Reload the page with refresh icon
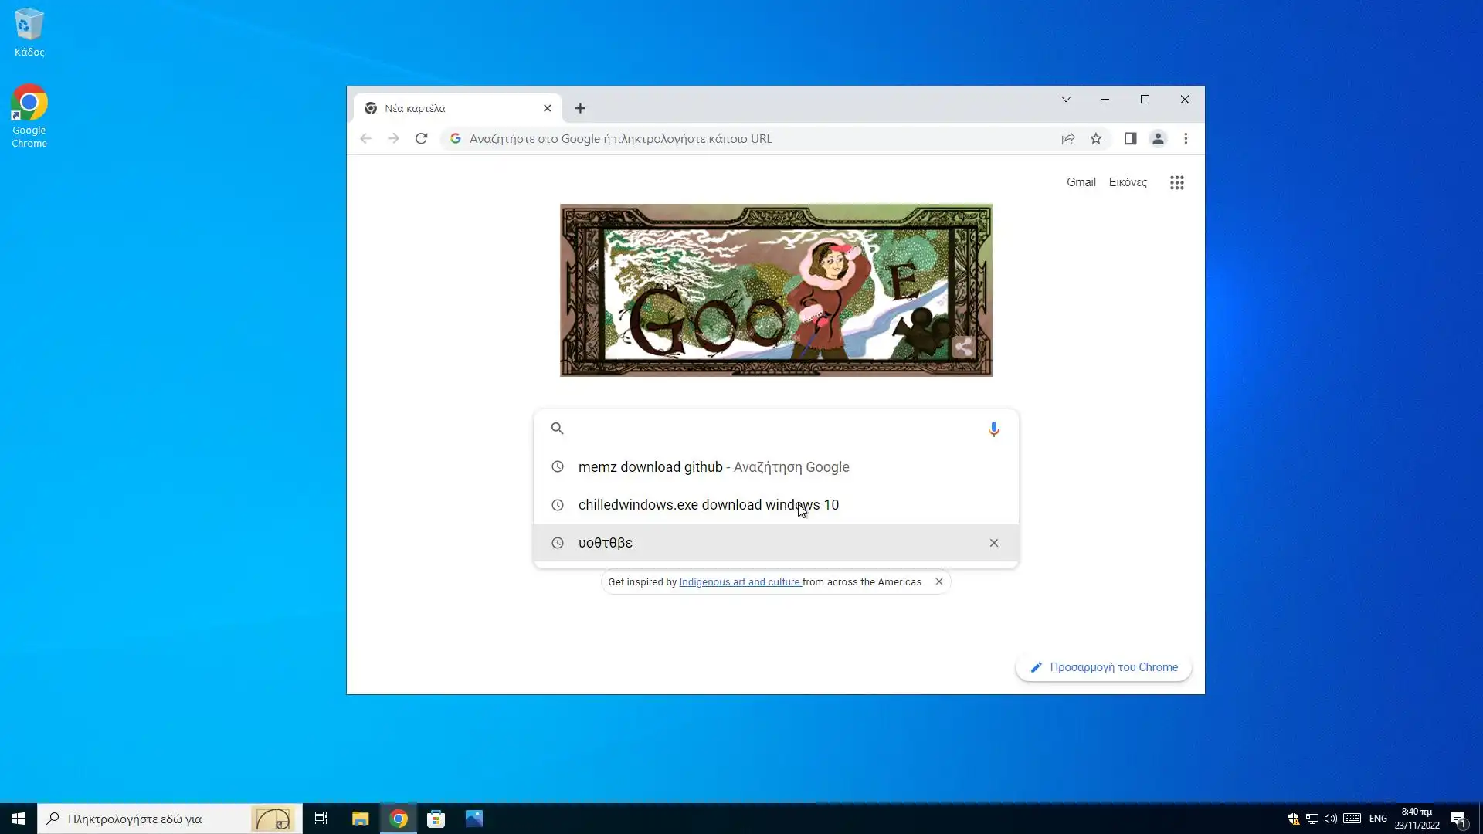The width and height of the screenshot is (1483, 834). tap(421, 139)
